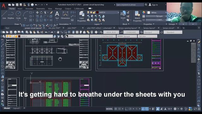Click the ARIAL BLAC text style field
Screen dimensions: 202x114
[x=111, y=32]
